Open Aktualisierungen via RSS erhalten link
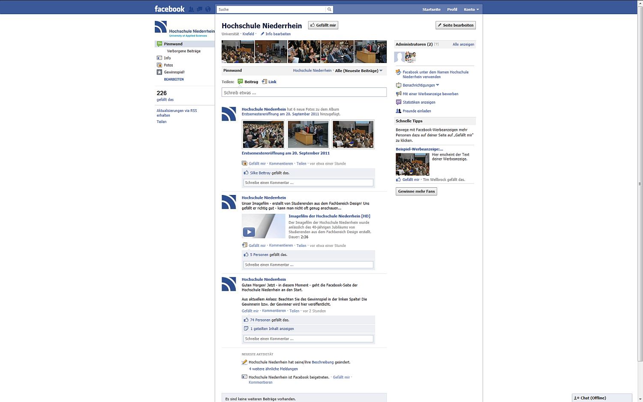 (177, 113)
